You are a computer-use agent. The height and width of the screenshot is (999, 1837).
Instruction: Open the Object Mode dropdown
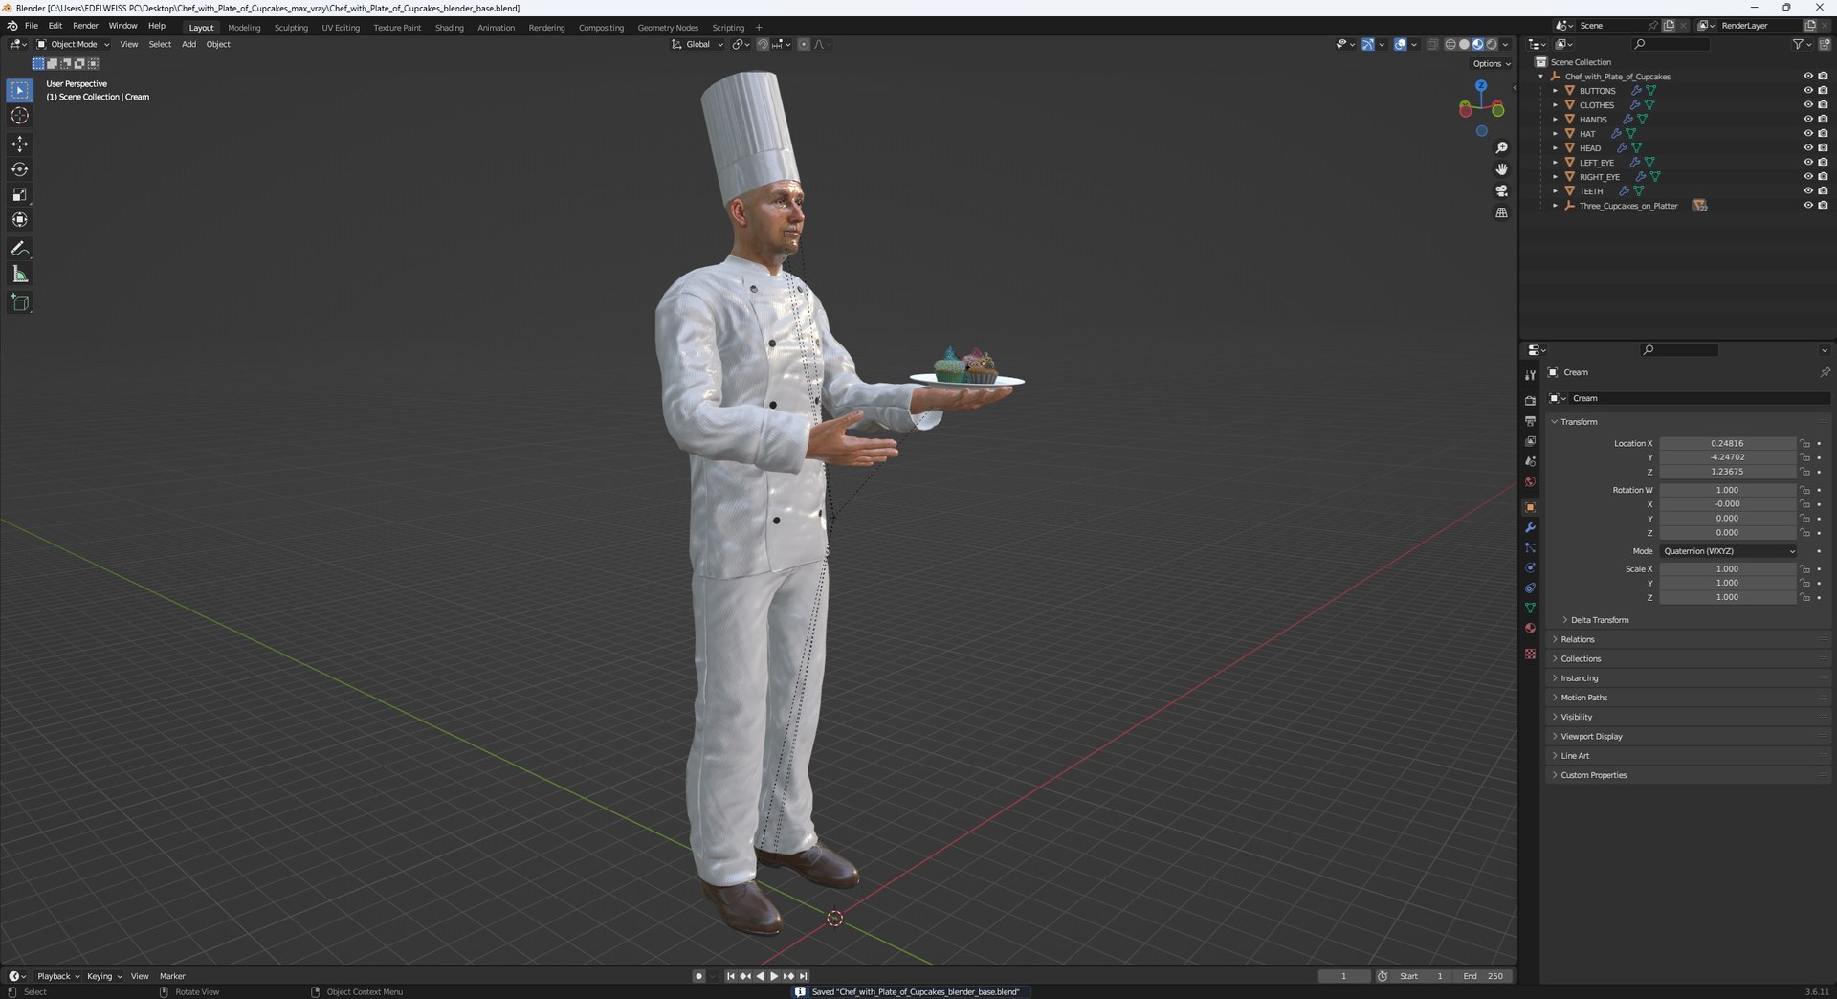point(73,44)
